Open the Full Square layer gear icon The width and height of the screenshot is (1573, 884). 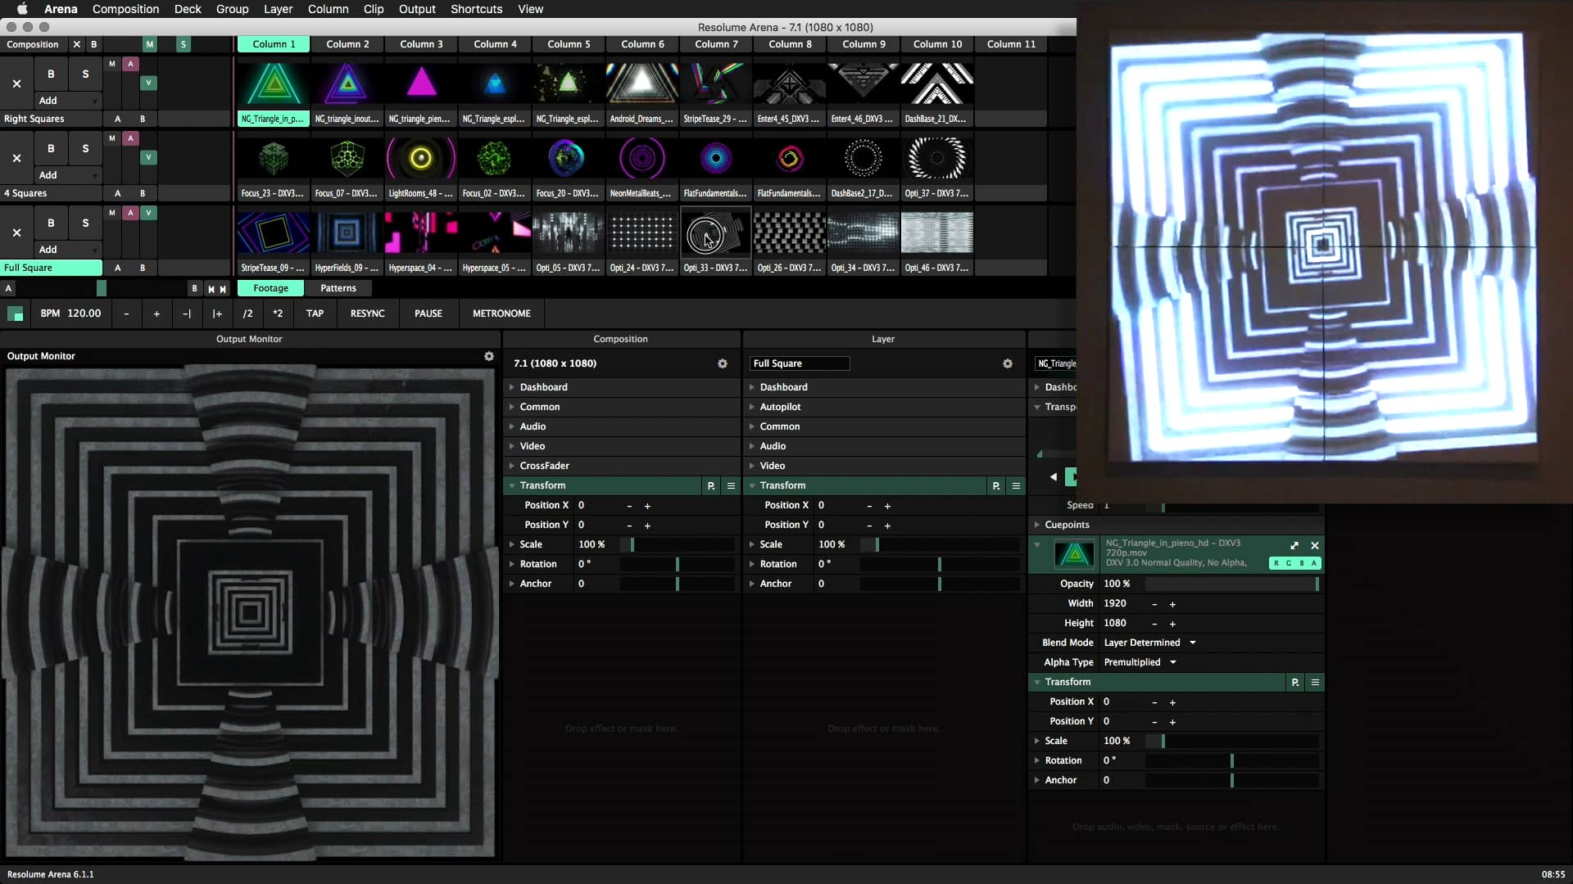point(1008,363)
